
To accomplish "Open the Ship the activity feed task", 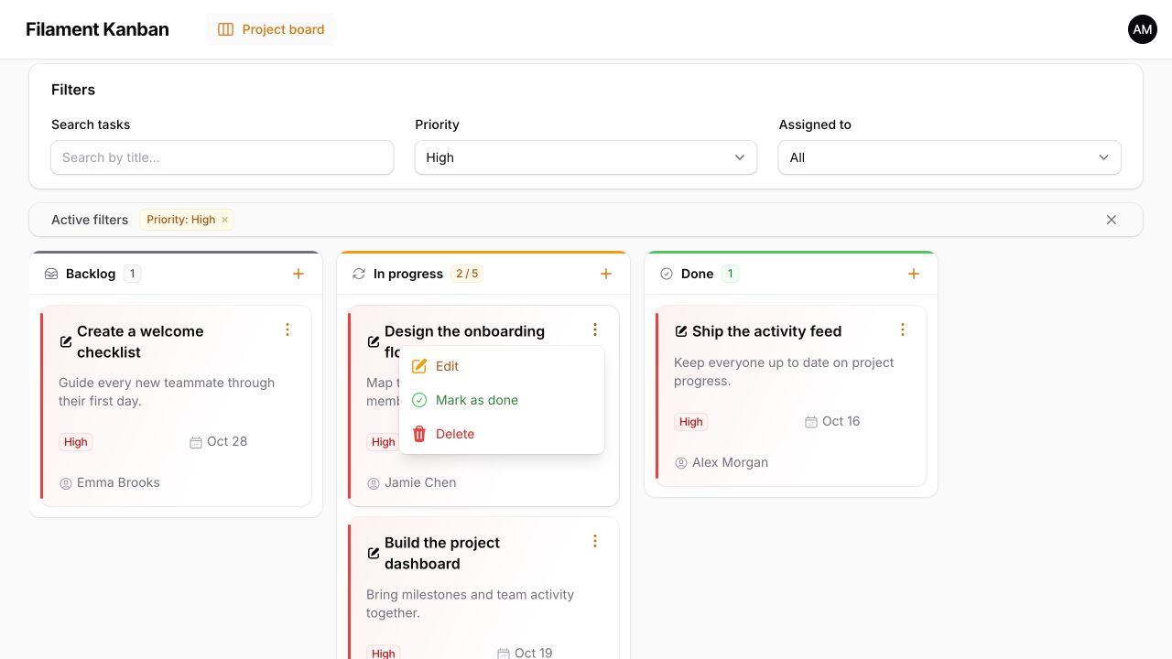I will [767, 331].
